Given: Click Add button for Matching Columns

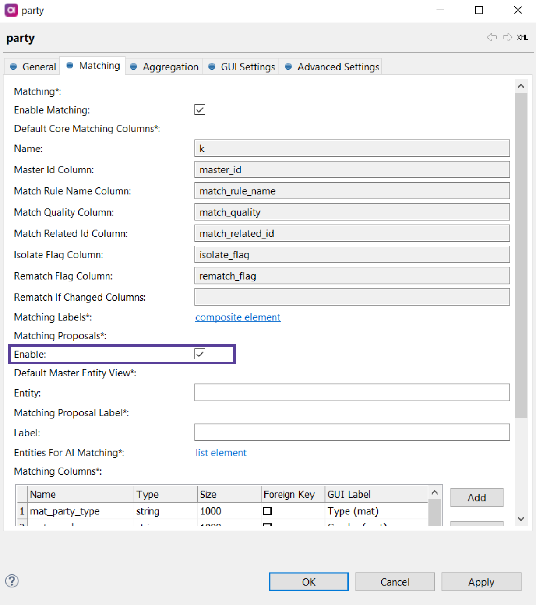Looking at the screenshot, I should point(476,497).
